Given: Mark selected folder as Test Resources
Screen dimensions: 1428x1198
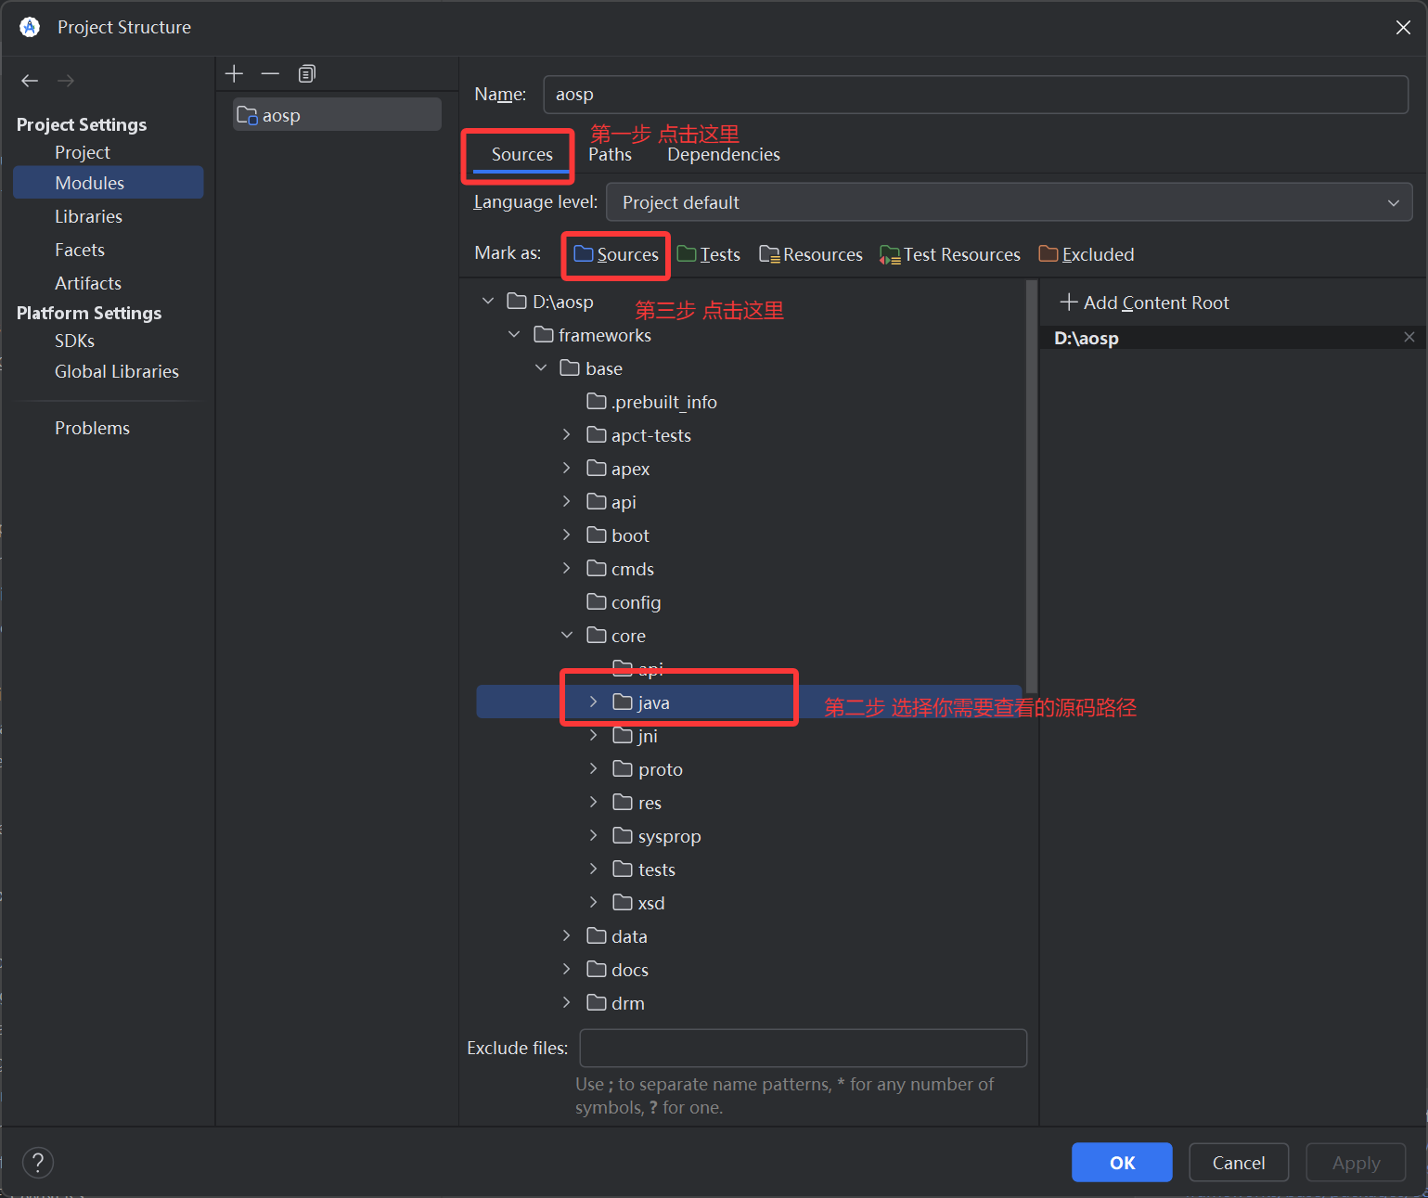Looking at the screenshot, I should coord(950,254).
